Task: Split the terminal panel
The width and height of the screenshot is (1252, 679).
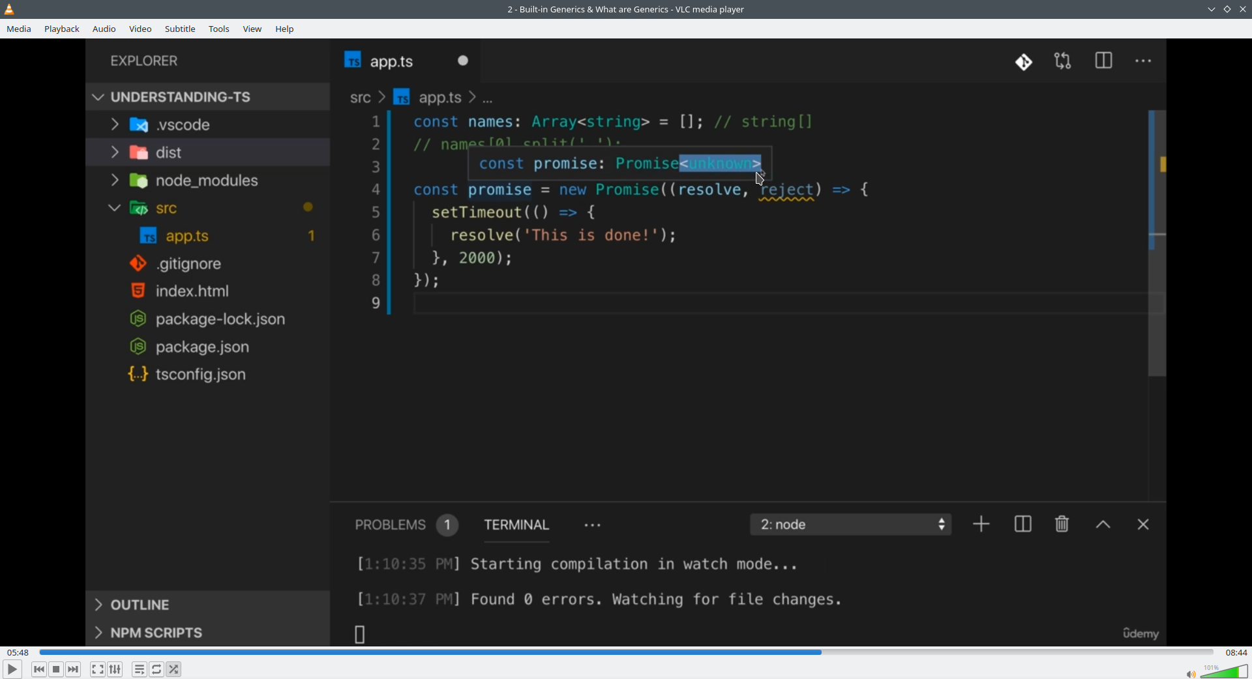Action: pos(1023,525)
